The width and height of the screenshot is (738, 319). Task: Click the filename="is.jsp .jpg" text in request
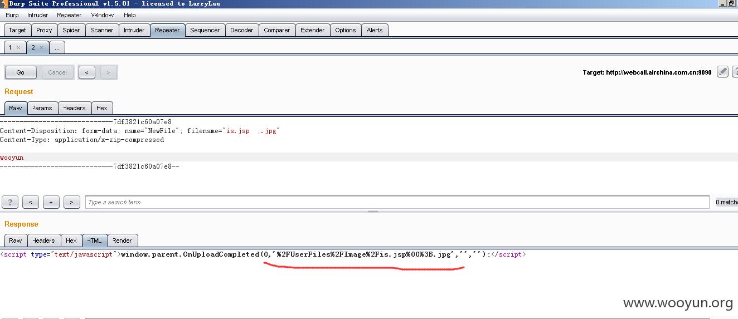233,131
